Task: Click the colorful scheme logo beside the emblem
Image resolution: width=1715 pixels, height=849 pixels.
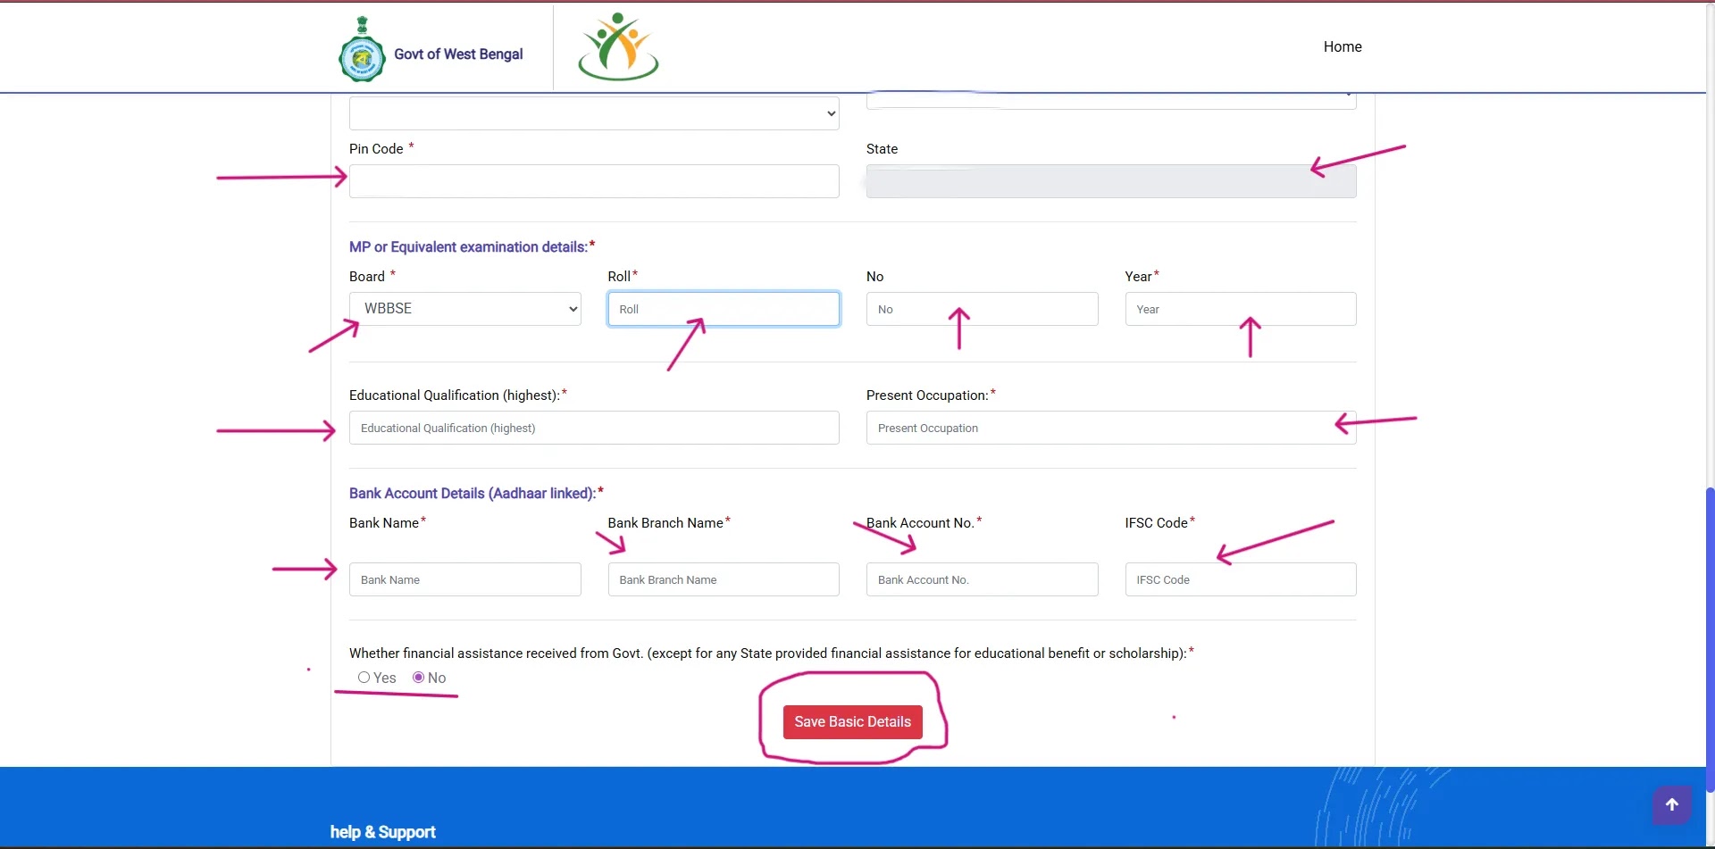Action: click(x=617, y=46)
